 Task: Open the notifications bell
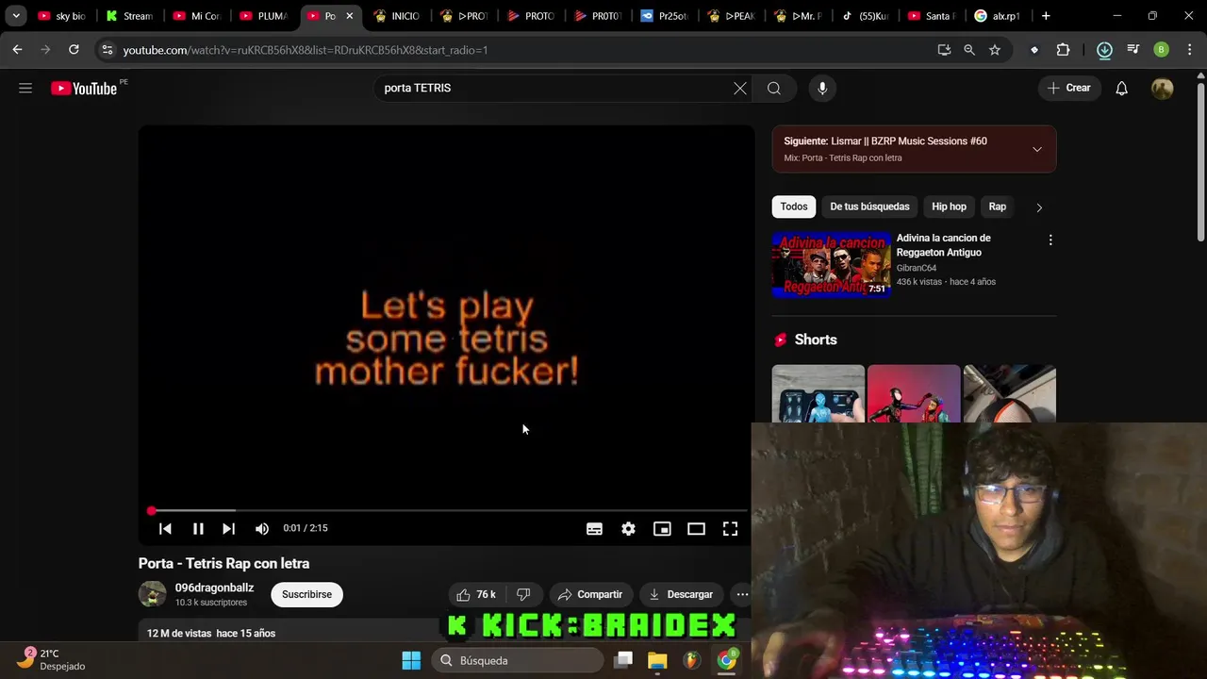pos(1121,88)
